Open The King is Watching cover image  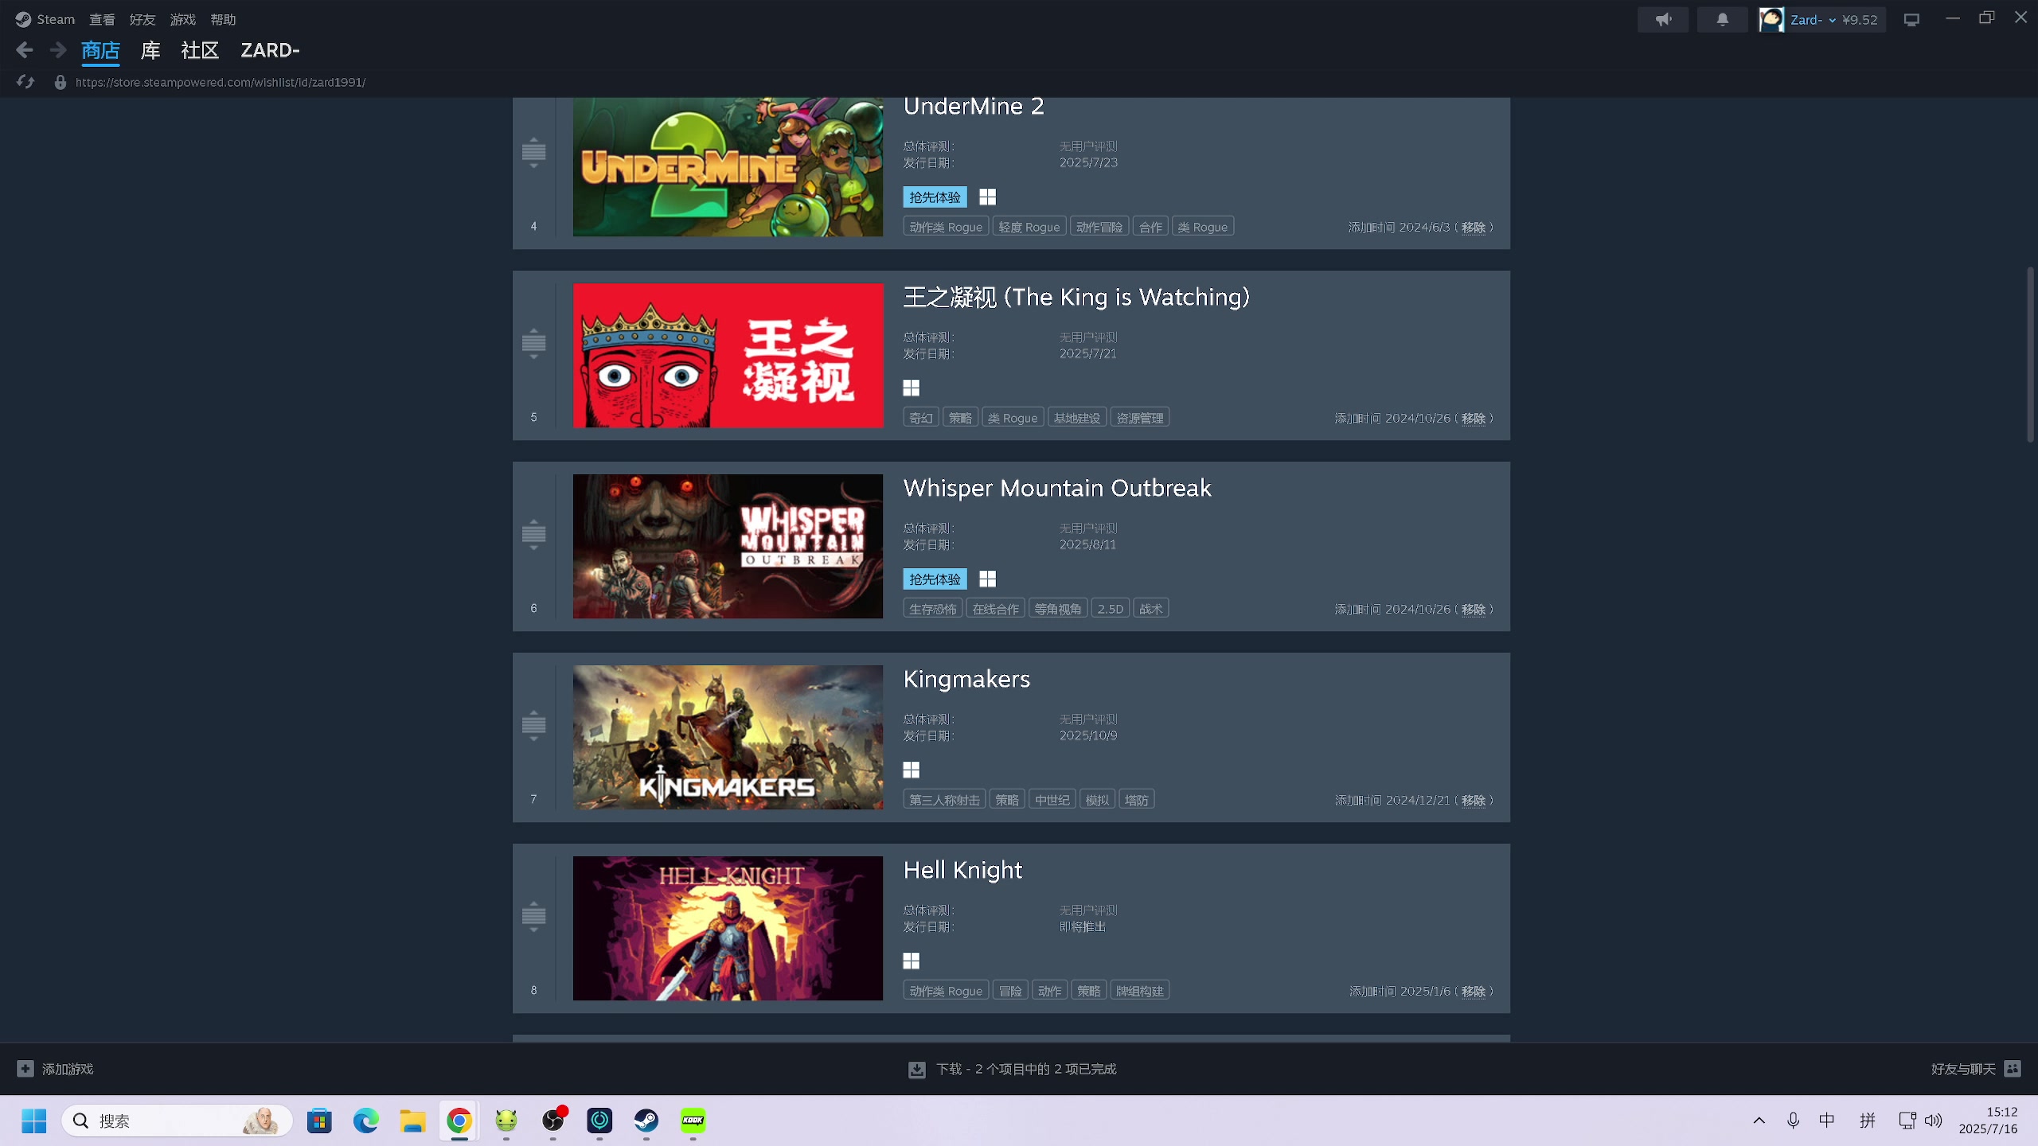tap(728, 355)
